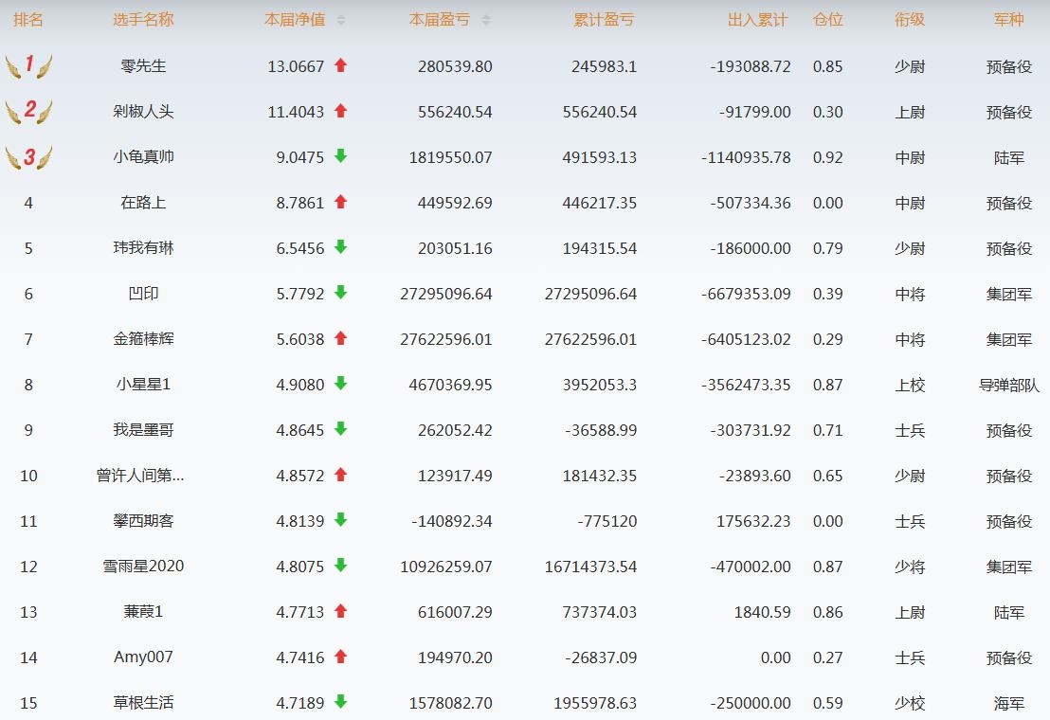Click the rank 1 gold wings badge
The height and width of the screenshot is (720, 1050).
[x=28, y=66]
